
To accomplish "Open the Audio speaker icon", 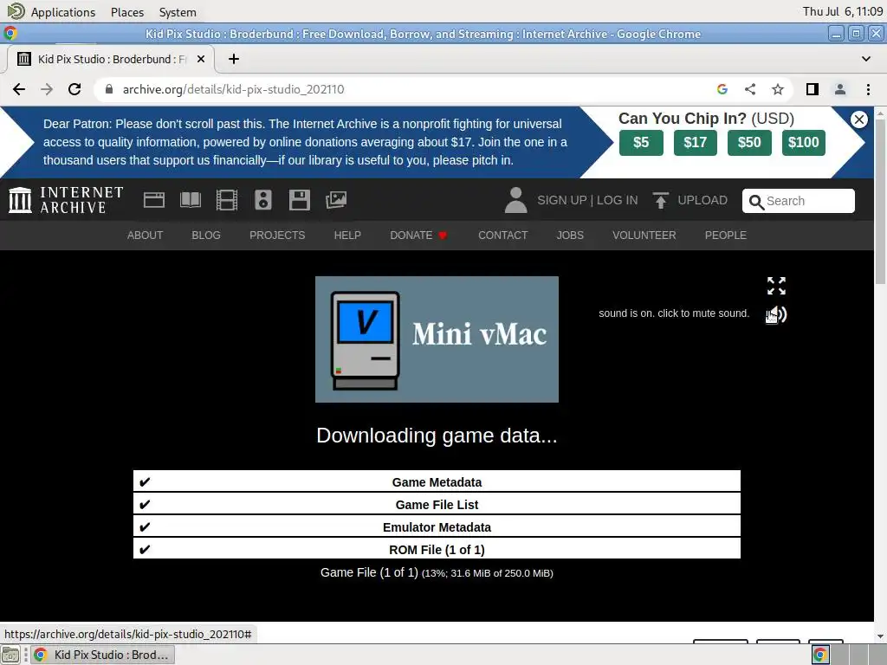I will pos(263,200).
